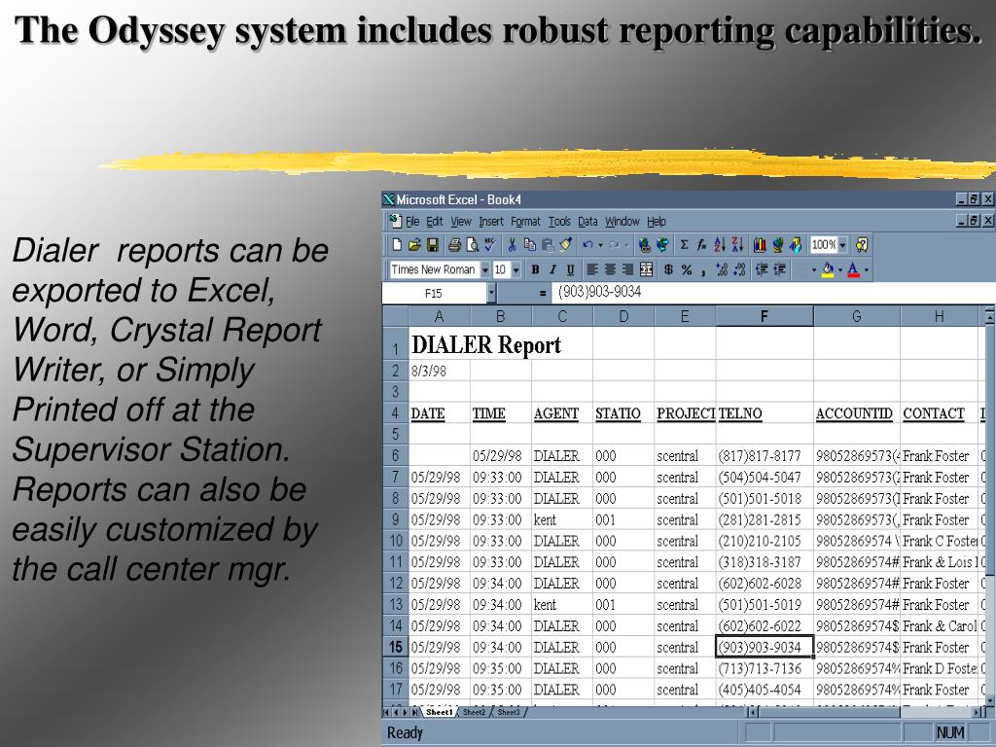Open the Format menu
This screenshot has width=996, height=747.
525,221
